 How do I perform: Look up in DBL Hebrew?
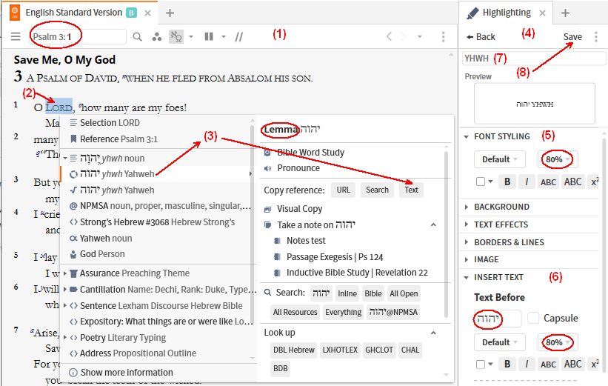pyautogui.click(x=293, y=350)
